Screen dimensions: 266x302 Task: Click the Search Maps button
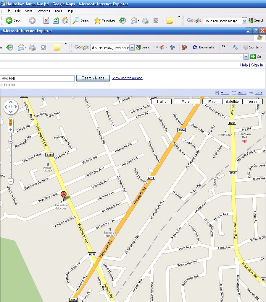[x=93, y=78]
